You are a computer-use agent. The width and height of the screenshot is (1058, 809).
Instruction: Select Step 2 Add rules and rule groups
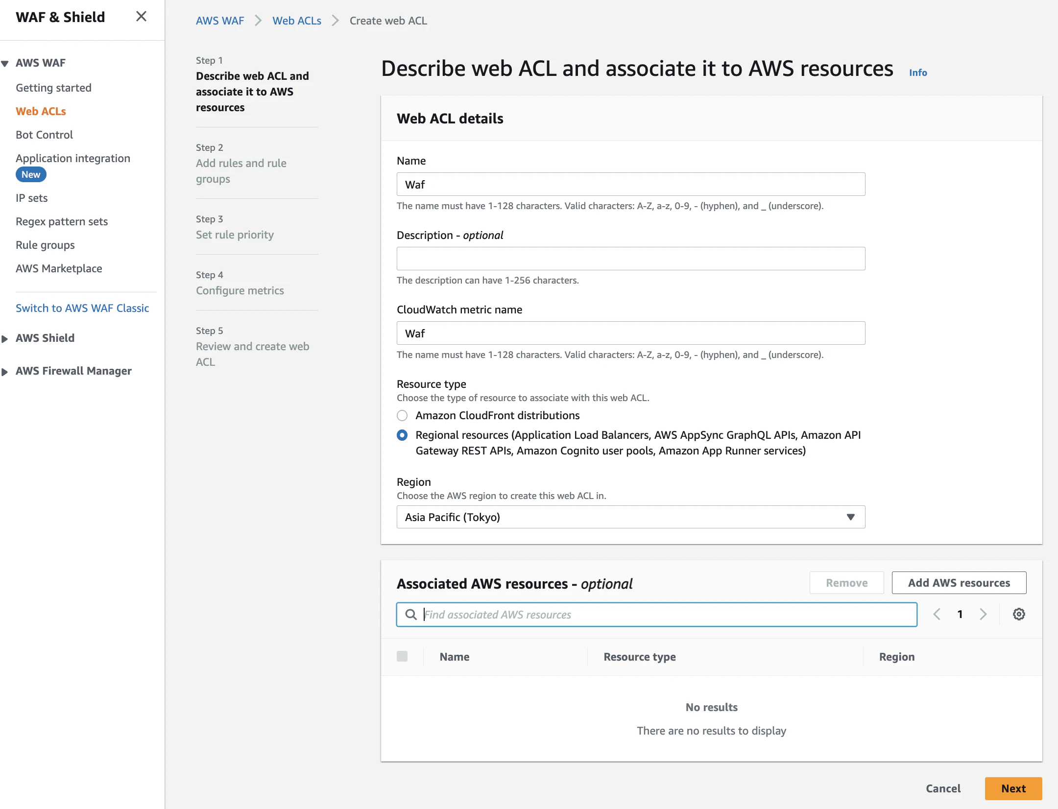coord(241,171)
